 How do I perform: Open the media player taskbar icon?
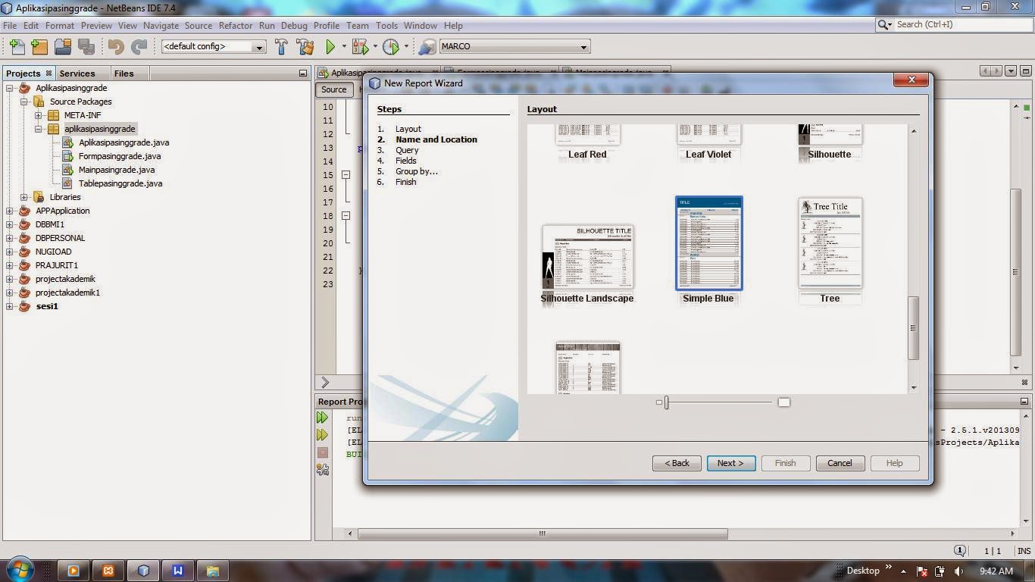pos(73,571)
